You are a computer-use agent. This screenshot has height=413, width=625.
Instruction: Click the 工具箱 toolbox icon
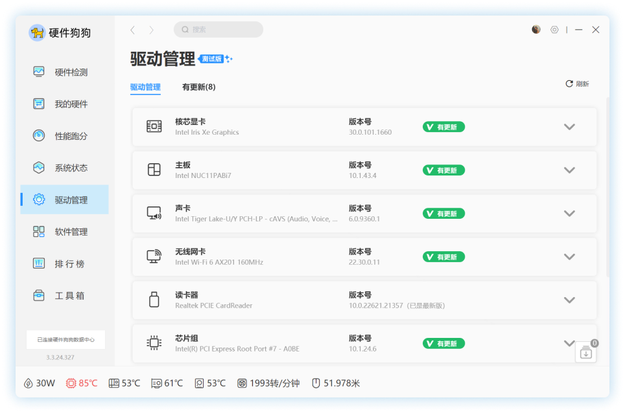39,295
